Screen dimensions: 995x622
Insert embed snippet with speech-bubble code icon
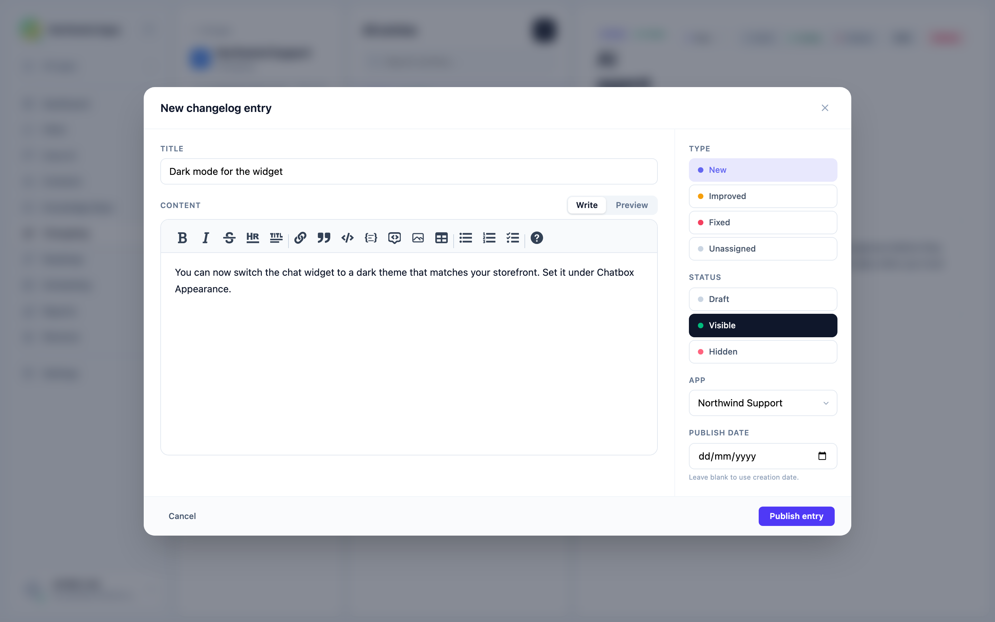click(x=394, y=238)
